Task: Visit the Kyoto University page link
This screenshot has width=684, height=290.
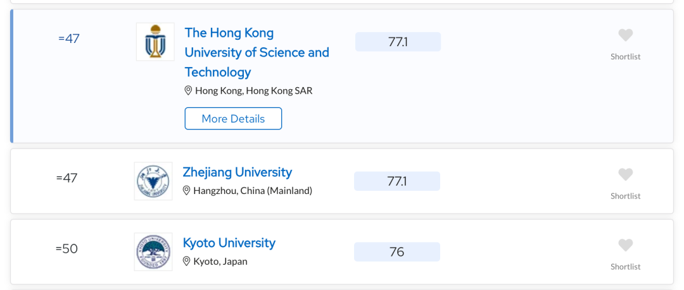Action: [x=229, y=243]
